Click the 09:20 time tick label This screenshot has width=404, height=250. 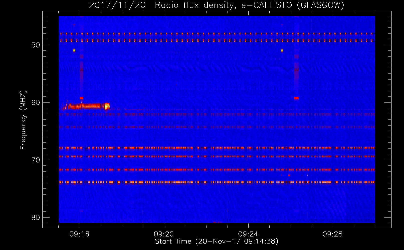[x=164, y=234]
